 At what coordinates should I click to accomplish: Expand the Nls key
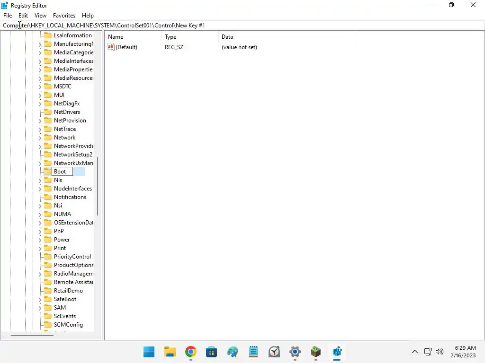pos(40,180)
